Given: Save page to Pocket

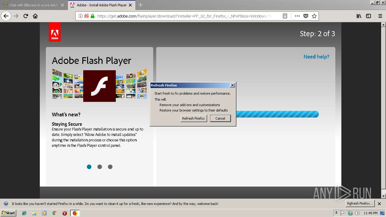Looking at the screenshot, I should (306, 16).
